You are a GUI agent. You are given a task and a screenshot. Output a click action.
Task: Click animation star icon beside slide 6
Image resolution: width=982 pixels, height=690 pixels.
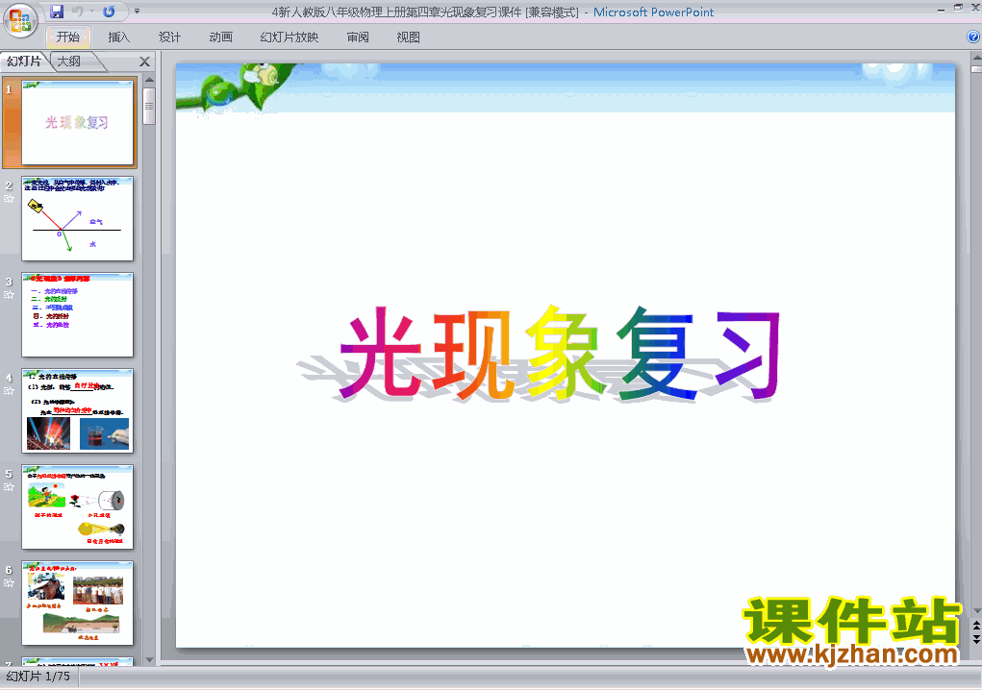point(9,583)
